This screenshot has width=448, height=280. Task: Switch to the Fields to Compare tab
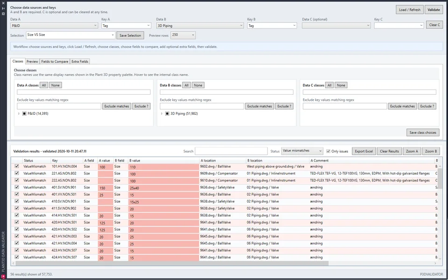click(x=55, y=62)
